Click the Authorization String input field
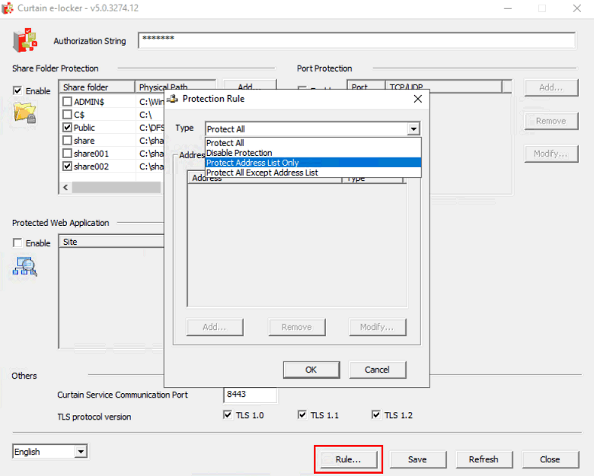 click(356, 40)
